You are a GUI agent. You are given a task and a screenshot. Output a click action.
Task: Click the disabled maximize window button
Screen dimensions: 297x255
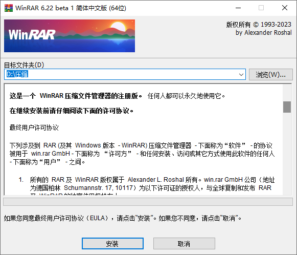click(261, 8)
